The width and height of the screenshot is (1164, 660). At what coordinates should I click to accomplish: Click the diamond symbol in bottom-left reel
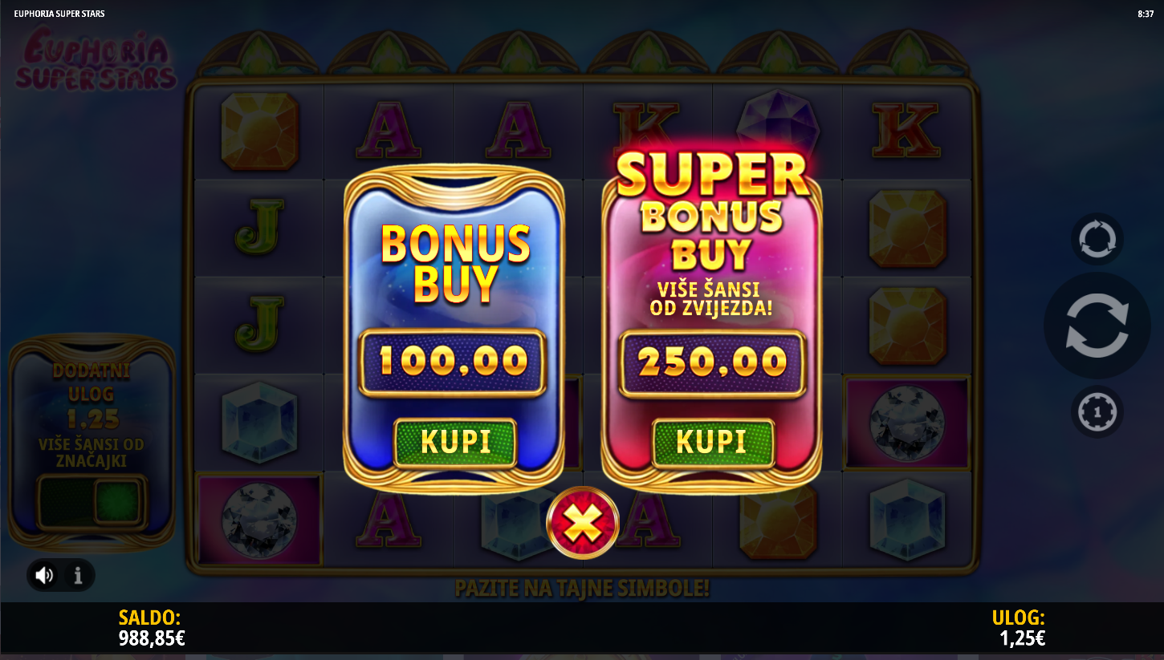258,518
